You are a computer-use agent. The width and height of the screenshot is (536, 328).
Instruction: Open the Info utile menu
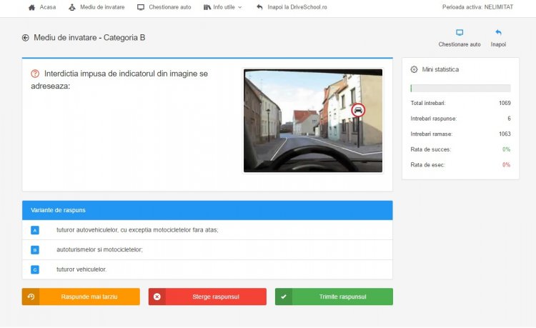(224, 7)
